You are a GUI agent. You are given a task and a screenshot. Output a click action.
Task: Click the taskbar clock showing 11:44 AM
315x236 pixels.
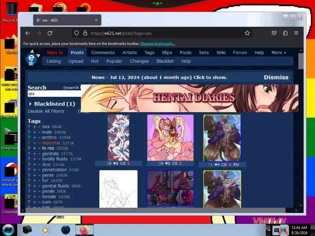299,230
